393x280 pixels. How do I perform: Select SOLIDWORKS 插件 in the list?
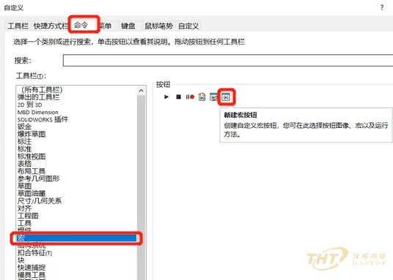click(43, 119)
